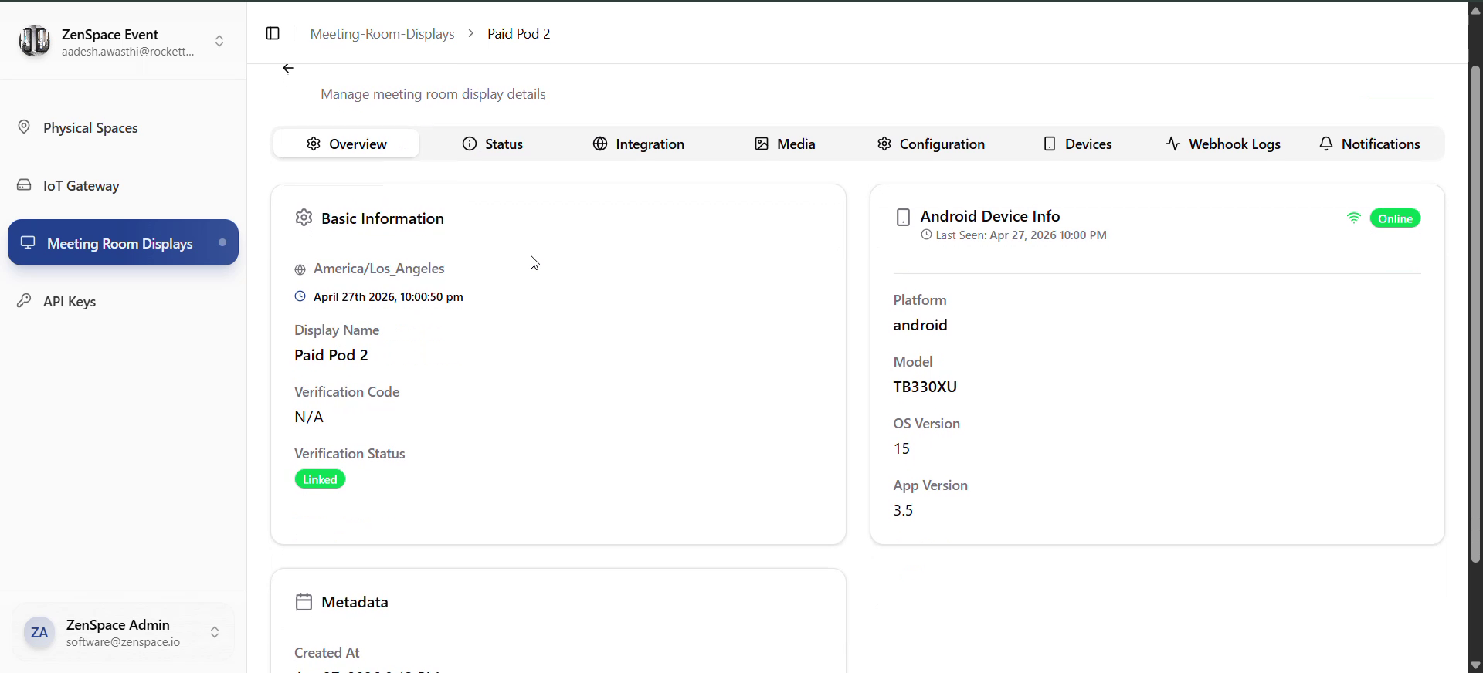Switch to the Devices tab
This screenshot has width=1483, height=673.
1077,144
